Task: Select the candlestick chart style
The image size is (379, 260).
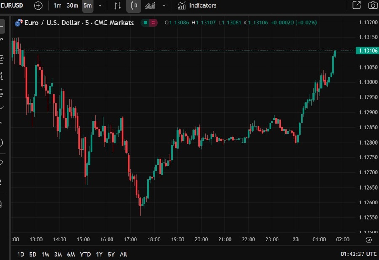Action: [133, 5]
